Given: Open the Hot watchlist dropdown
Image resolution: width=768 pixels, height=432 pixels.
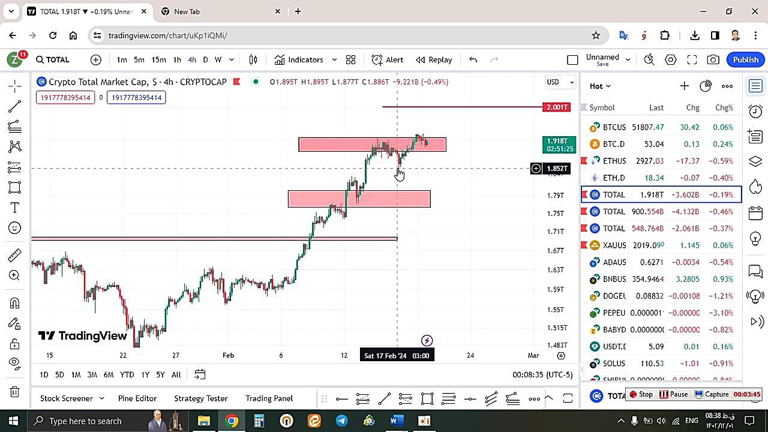Looking at the screenshot, I should coord(600,86).
